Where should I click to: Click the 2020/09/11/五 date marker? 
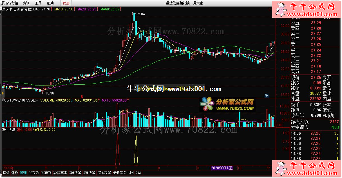point(222,168)
